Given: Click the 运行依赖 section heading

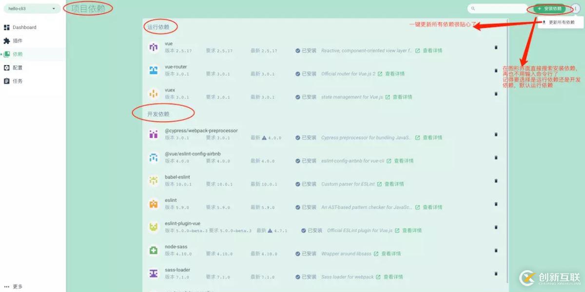Looking at the screenshot, I should pos(158,27).
